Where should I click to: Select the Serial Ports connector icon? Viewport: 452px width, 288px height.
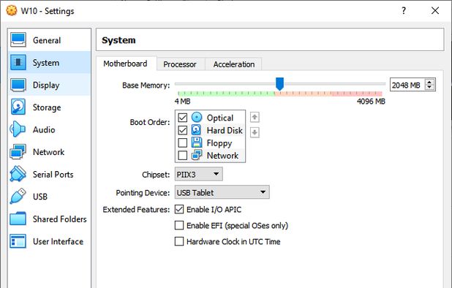(18, 174)
